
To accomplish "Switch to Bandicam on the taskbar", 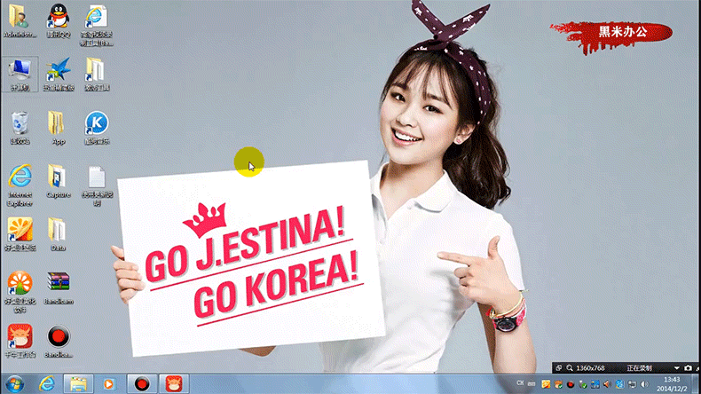I will tap(142, 384).
